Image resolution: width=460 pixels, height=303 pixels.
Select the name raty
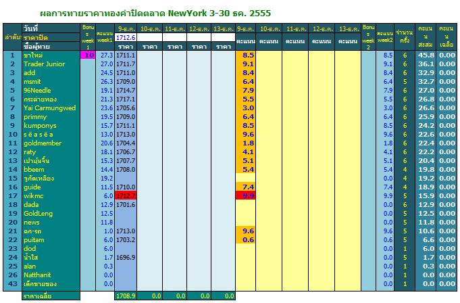click(30, 152)
